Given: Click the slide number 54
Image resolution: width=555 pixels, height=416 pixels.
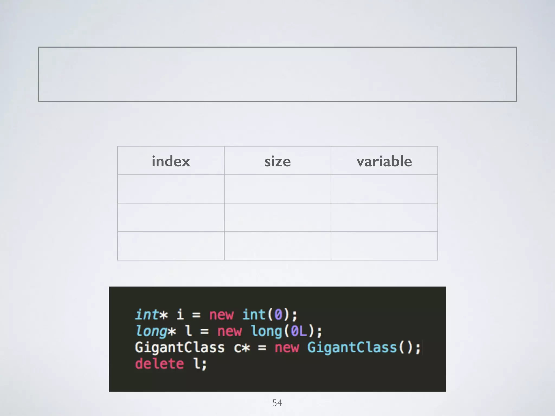Looking at the screenshot, I should coord(277,403).
